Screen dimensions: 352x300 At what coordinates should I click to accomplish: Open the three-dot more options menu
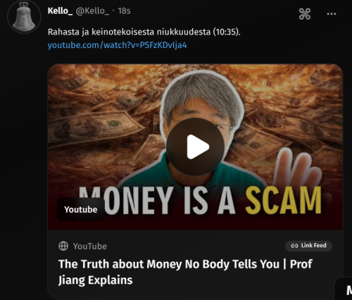(x=332, y=14)
